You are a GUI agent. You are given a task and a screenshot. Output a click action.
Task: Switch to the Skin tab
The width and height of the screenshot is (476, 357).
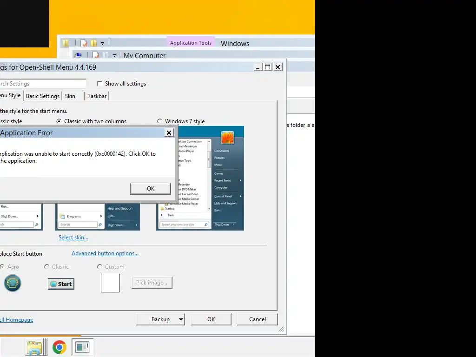pos(70,96)
